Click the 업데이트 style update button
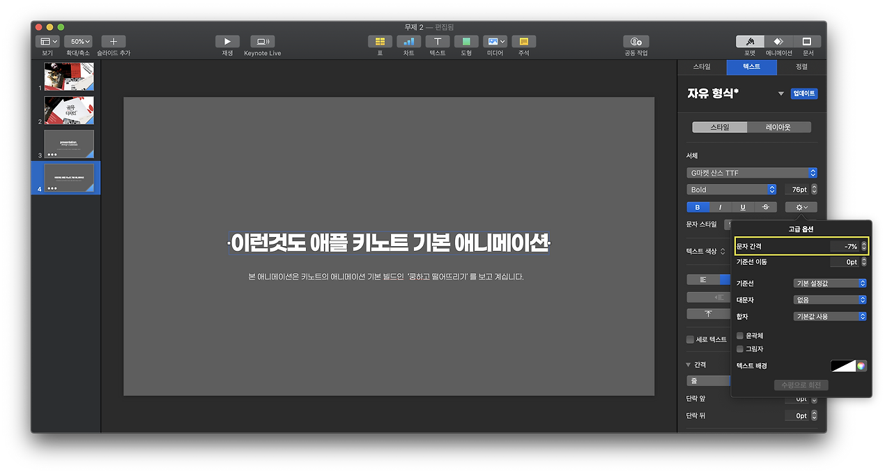 (x=803, y=93)
